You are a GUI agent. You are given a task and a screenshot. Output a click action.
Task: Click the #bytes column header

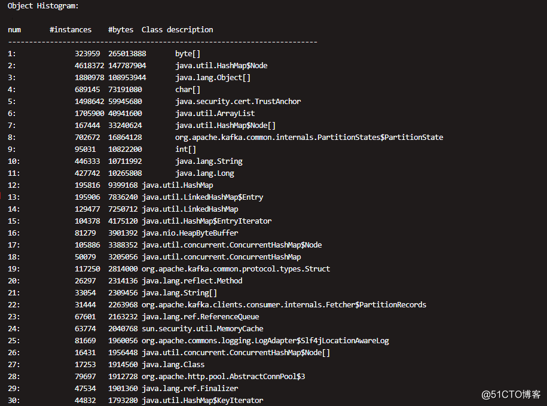click(x=121, y=30)
